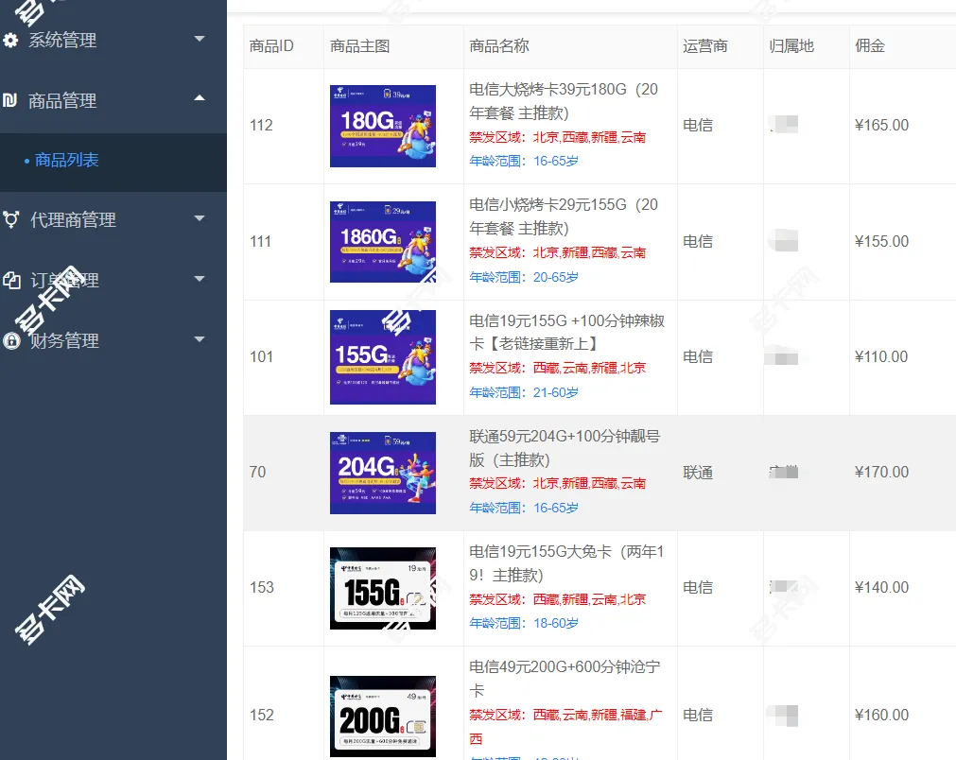Click the commission value ¥110.00
Viewport: 956px width, 760px height.
(x=881, y=356)
